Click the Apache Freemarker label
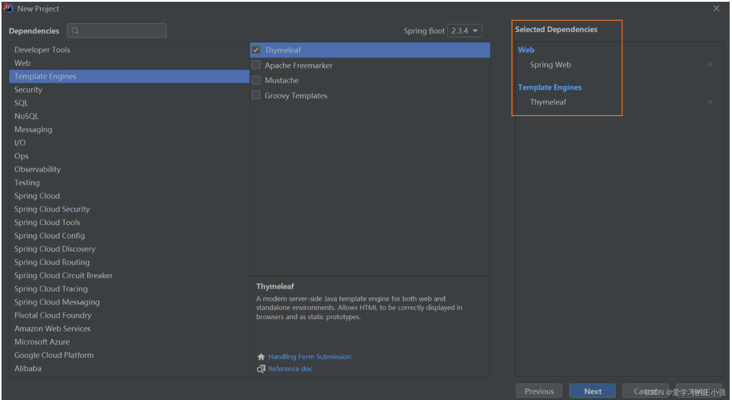Viewport: 732px width, 400px height. 298,66
